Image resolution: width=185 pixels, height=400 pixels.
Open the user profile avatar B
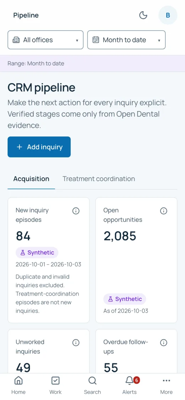pyautogui.click(x=168, y=15)
